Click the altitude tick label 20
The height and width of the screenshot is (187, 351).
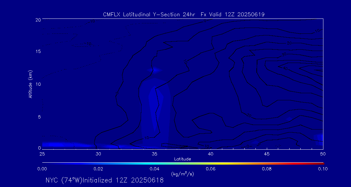tap(38, 19)
